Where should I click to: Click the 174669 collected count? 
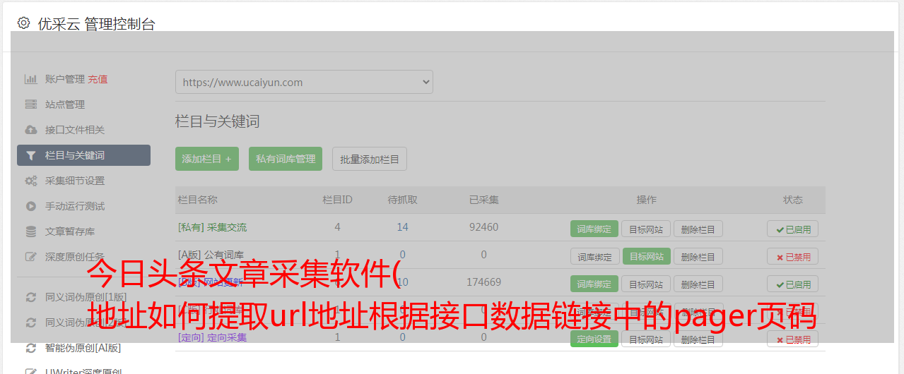[483, 282]
